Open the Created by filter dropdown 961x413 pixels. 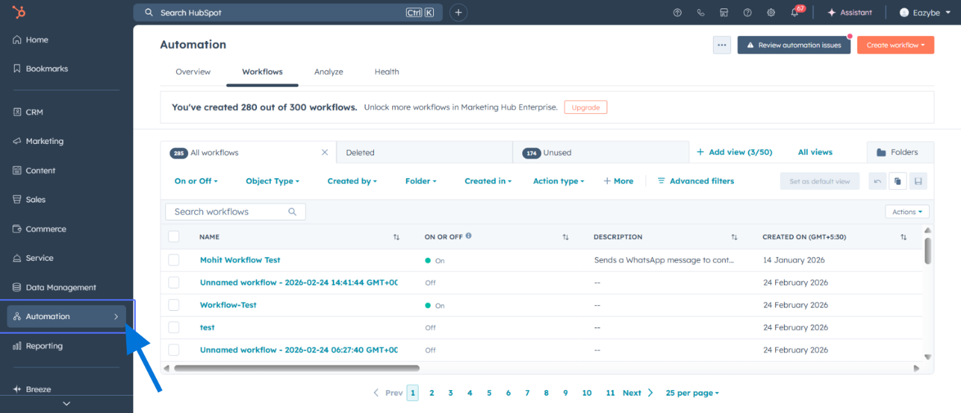point(352,181)
